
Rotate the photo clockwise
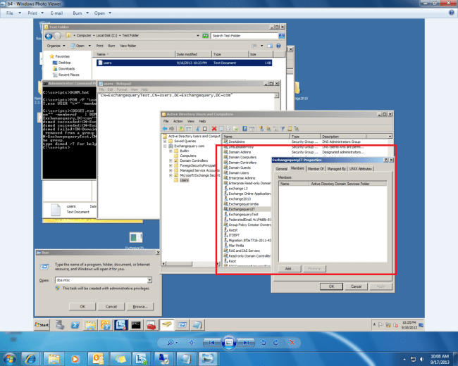276,341
